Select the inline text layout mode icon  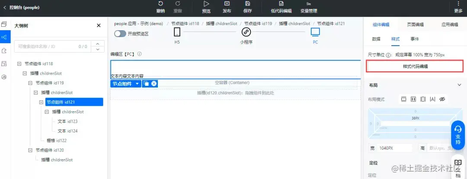tap(432, 99)
